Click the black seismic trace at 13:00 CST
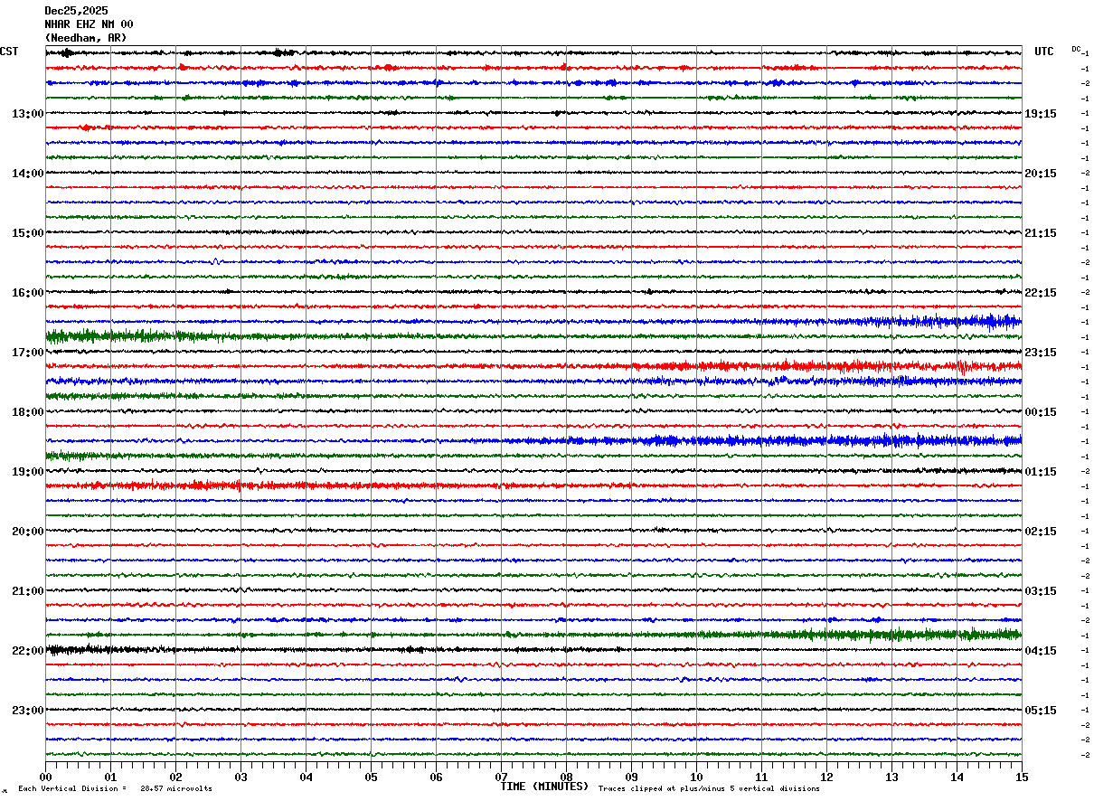 pos(533,113)
